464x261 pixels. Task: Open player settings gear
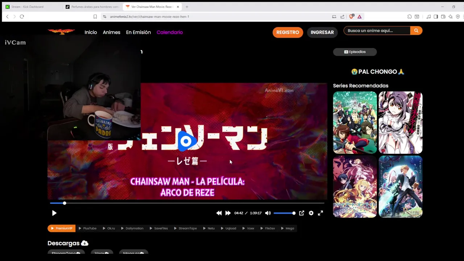coord(311,213)
